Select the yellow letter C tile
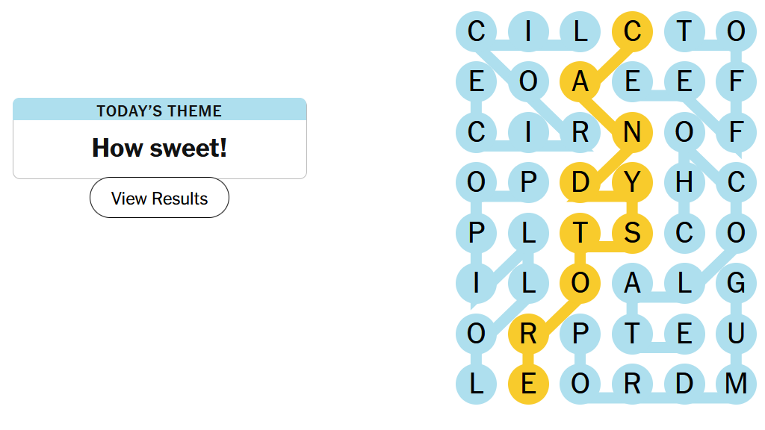This screenshot has height=430, width=765. pos(632,31)
